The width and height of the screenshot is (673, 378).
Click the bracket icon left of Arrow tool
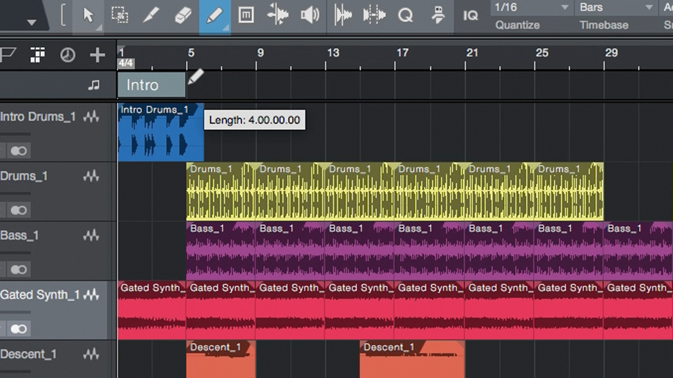63,16
